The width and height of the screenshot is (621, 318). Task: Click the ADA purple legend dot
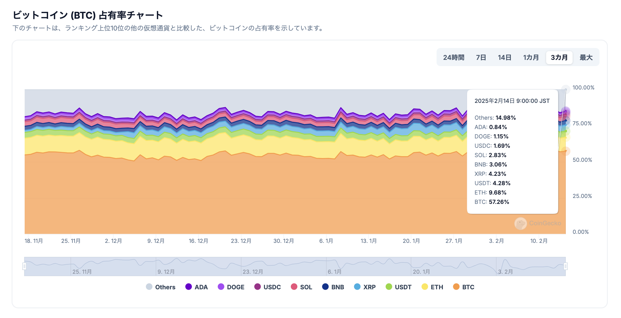click(x=189, y=287)
